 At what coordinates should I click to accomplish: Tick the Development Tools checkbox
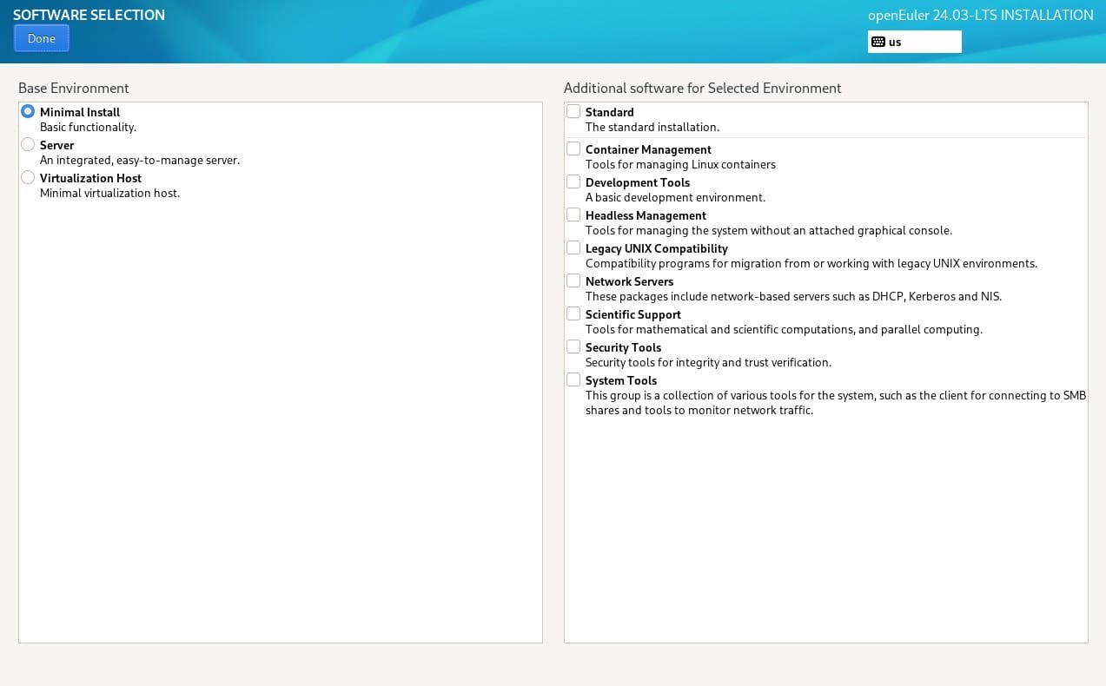coord(573,181)
